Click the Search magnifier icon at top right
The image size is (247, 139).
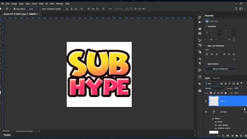coord(236,9)
